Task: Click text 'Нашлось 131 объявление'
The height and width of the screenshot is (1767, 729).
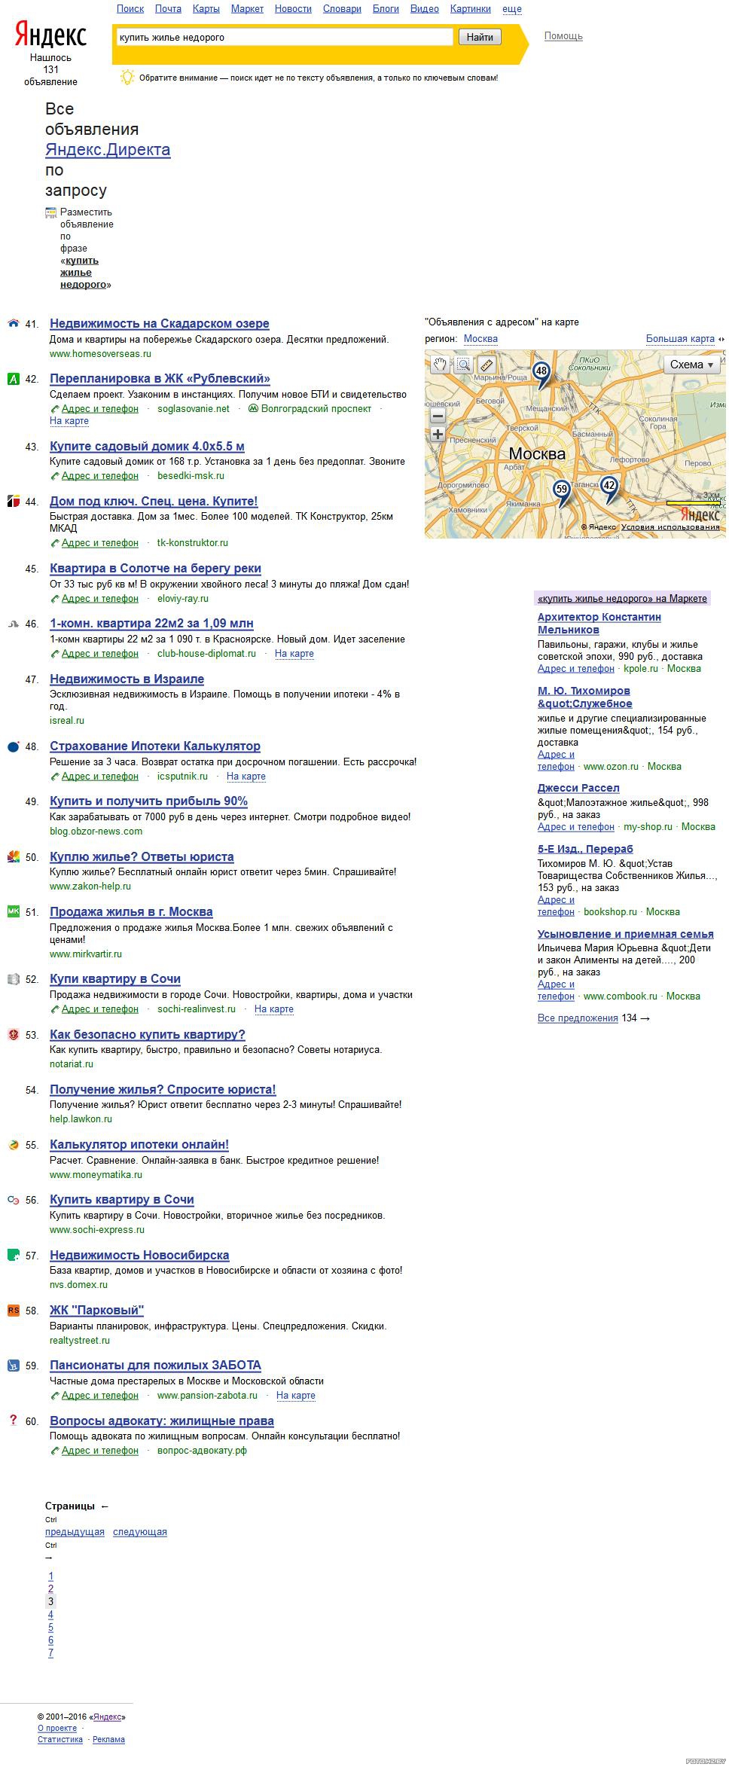Action: (x=50, y=70)
